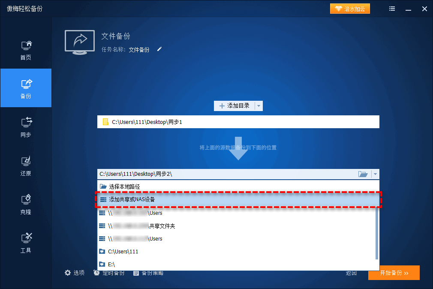Screen dimensions: 433x289
Task: Select the C:\Users\111 location entry
Action: (x=237, y=251)
